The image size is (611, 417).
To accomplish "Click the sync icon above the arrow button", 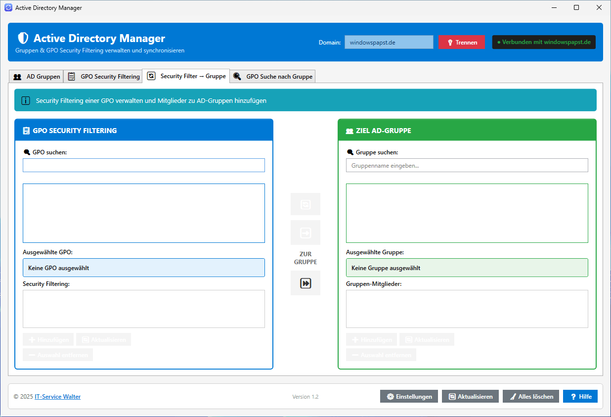I will click(x=305, y=204).
